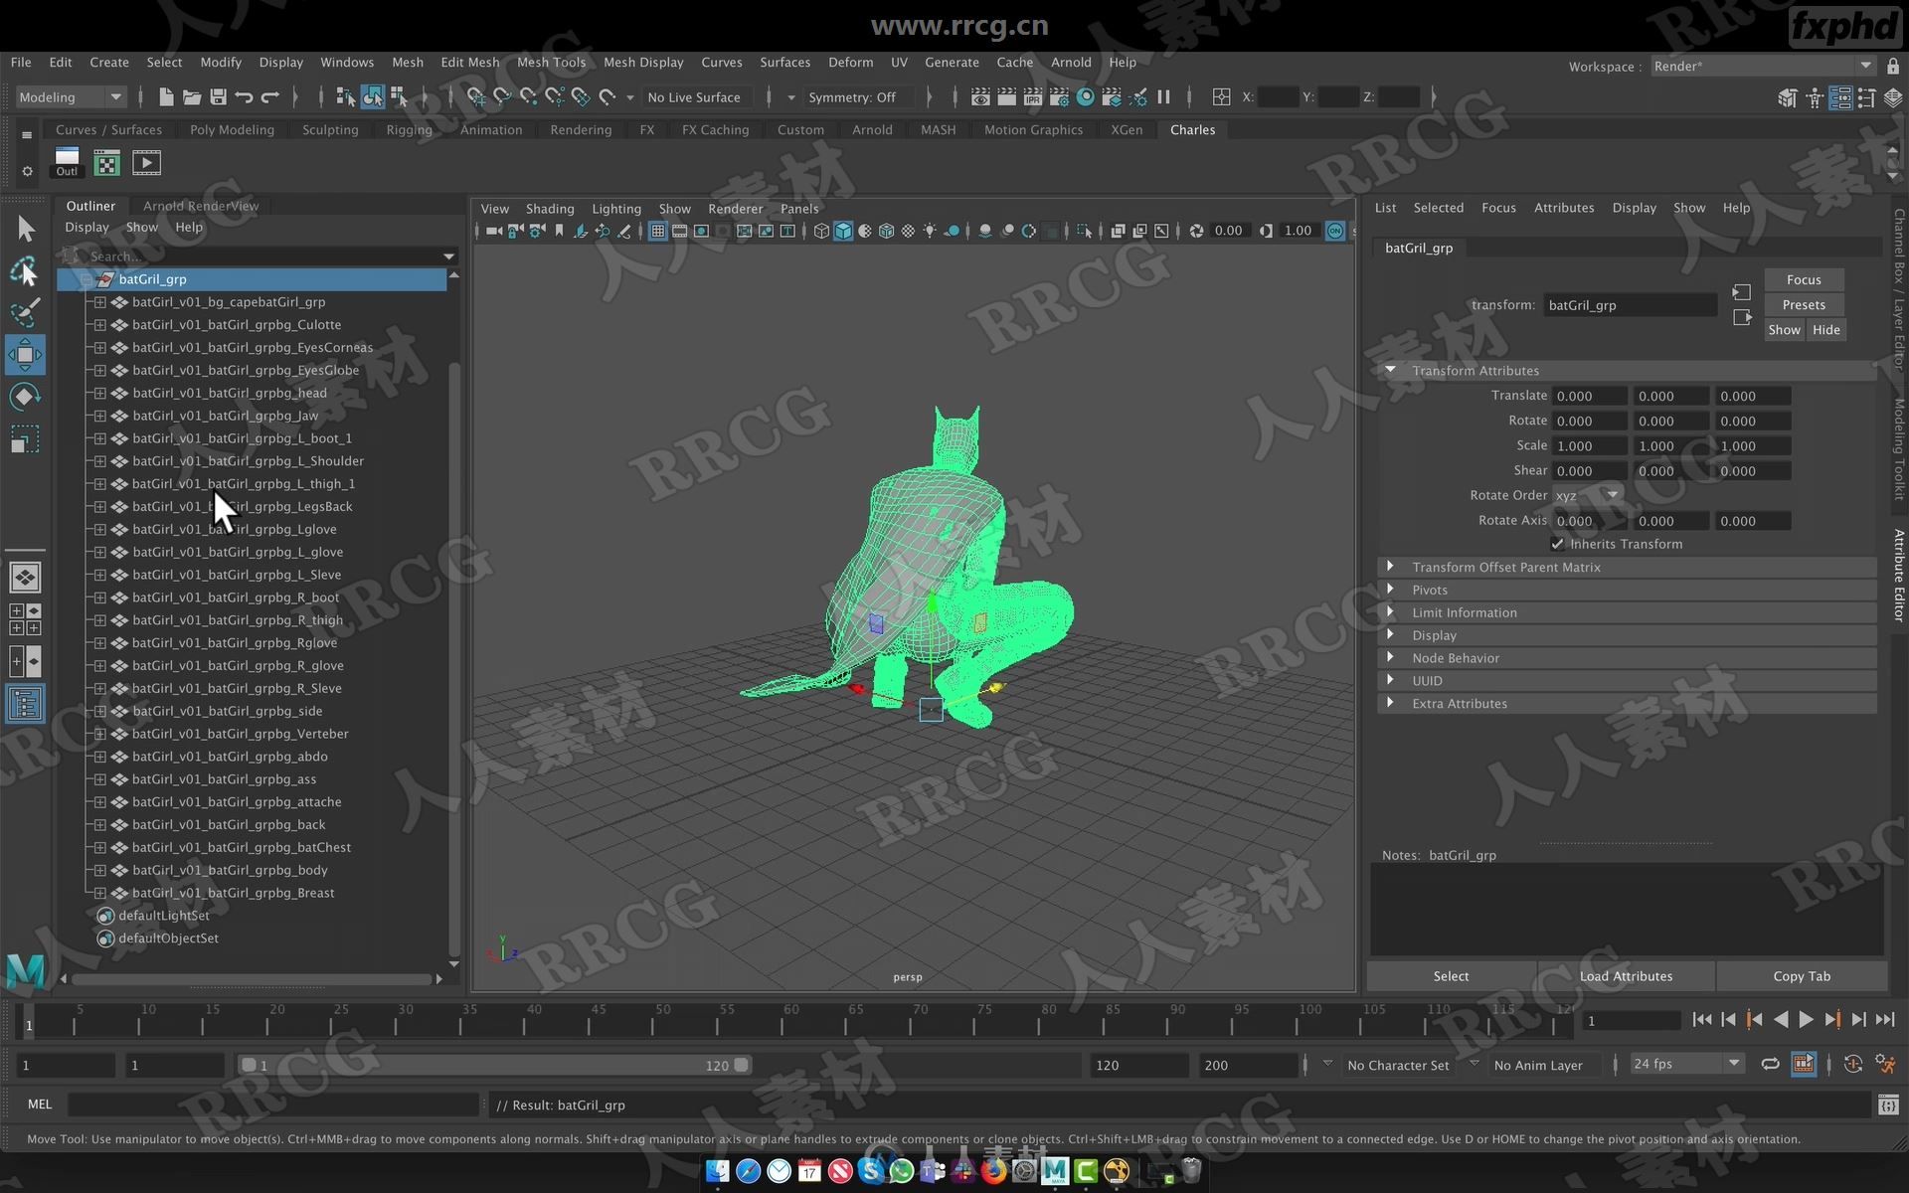Click the Load Attributes button
Screen dimensions: 1909x1193
(1626, 976)
